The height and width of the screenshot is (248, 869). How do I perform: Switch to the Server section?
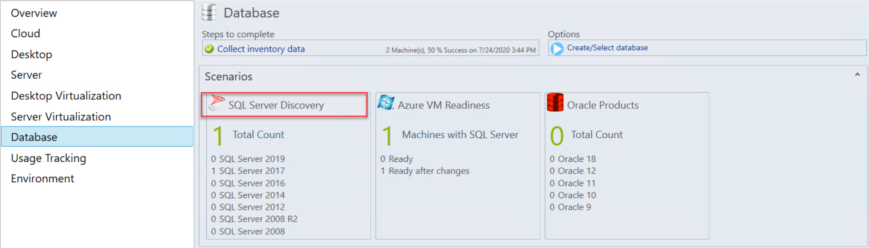[26, 75]
